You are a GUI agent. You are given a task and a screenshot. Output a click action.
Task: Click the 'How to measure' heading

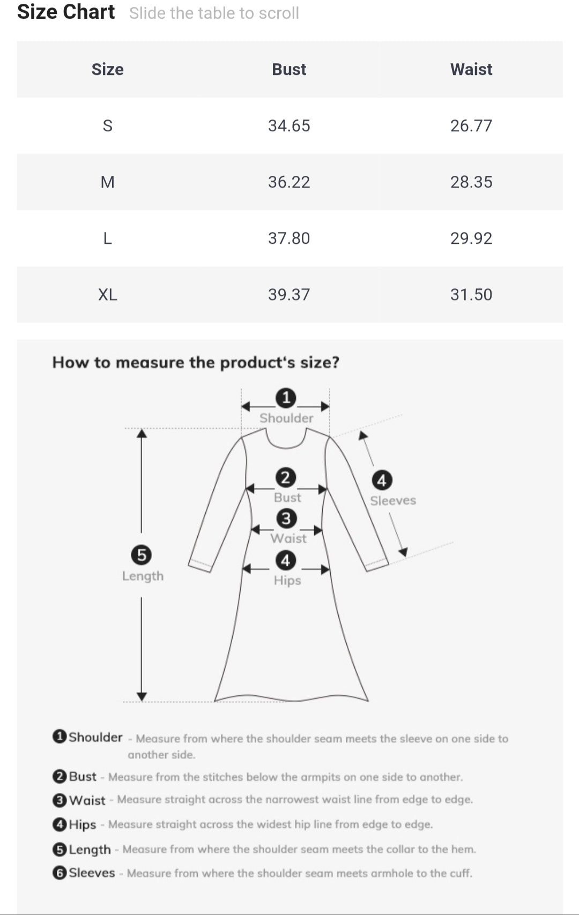(196, 362)
